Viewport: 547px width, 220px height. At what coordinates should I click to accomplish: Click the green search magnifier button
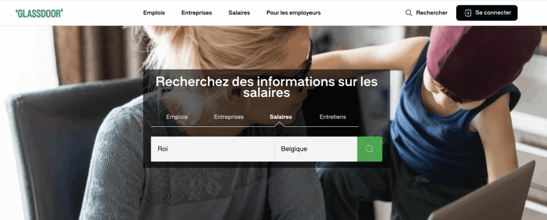point(370,149)
